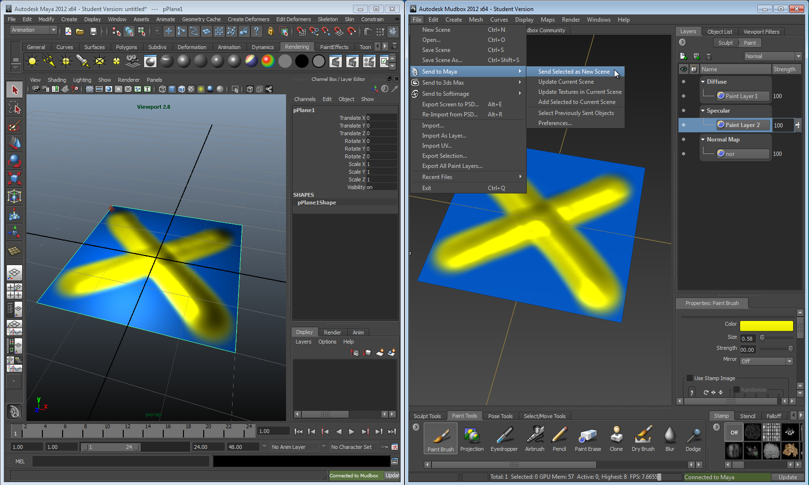Open the Mirror dropdown in brush properties
The width and height of the screenshot is (809, 485).
pyautogui.click(x=766, y=361)
